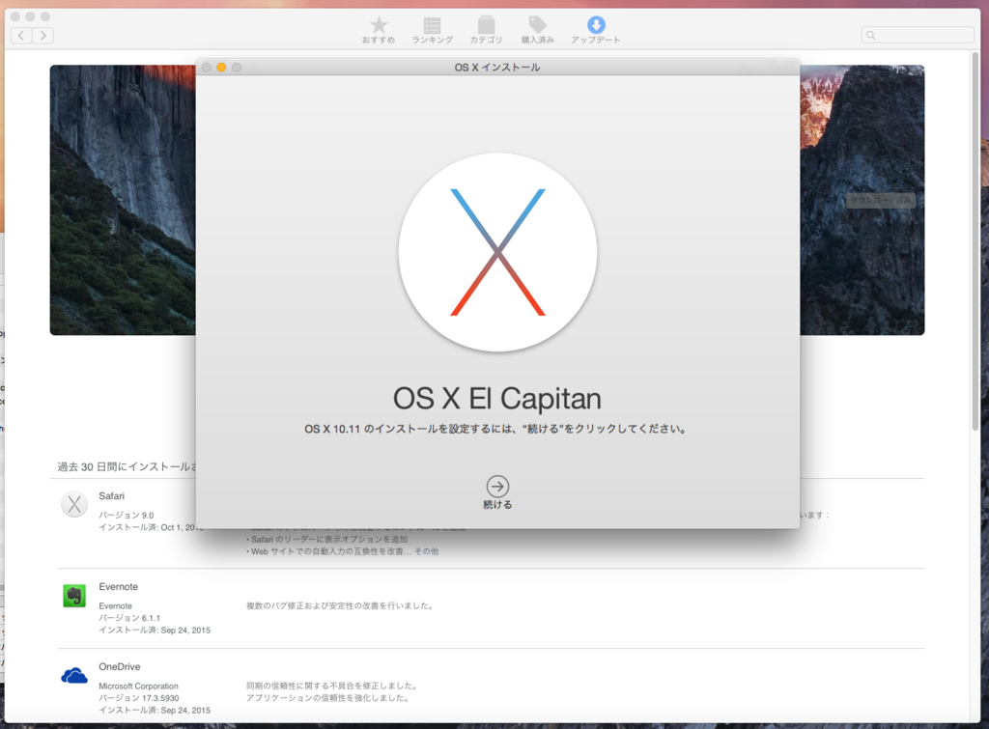Open the カテゴリ categories tab

486,30
